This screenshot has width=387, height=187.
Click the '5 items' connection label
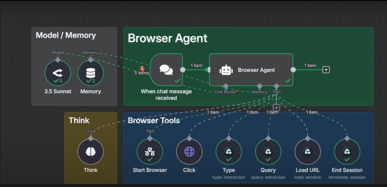click(x=142, y=73)
